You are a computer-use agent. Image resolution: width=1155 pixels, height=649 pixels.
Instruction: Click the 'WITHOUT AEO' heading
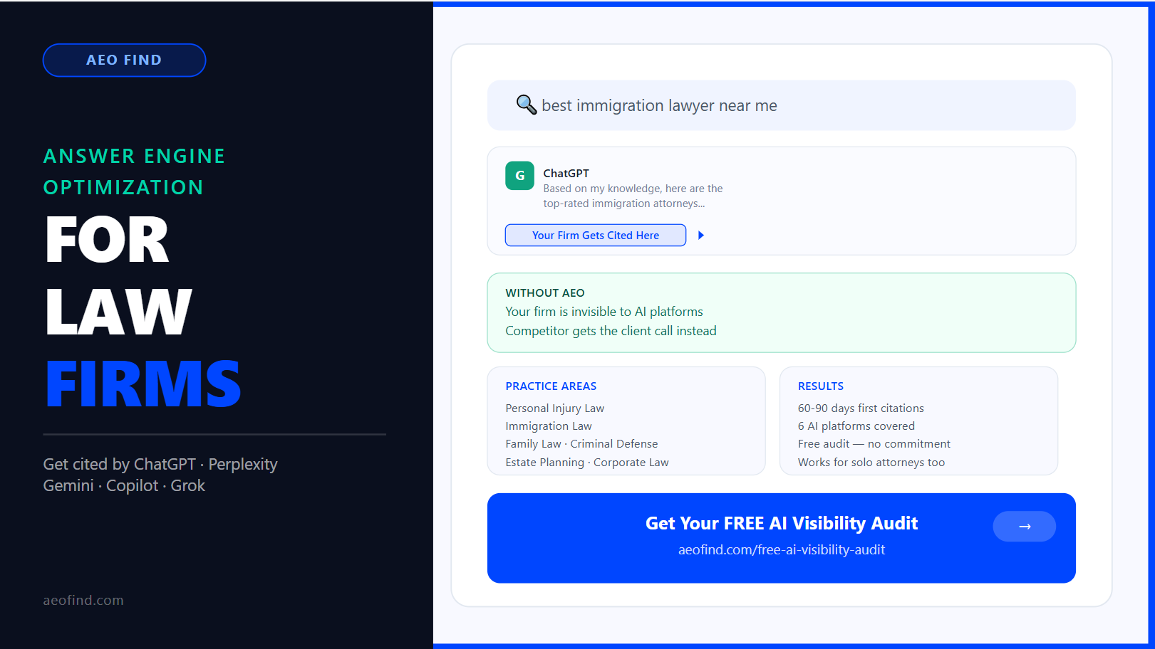(x=545, y=293)
